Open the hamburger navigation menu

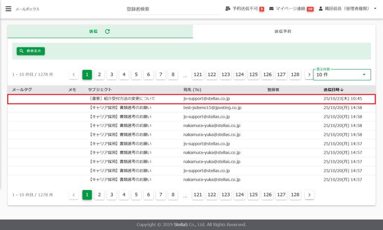point(8,9)
